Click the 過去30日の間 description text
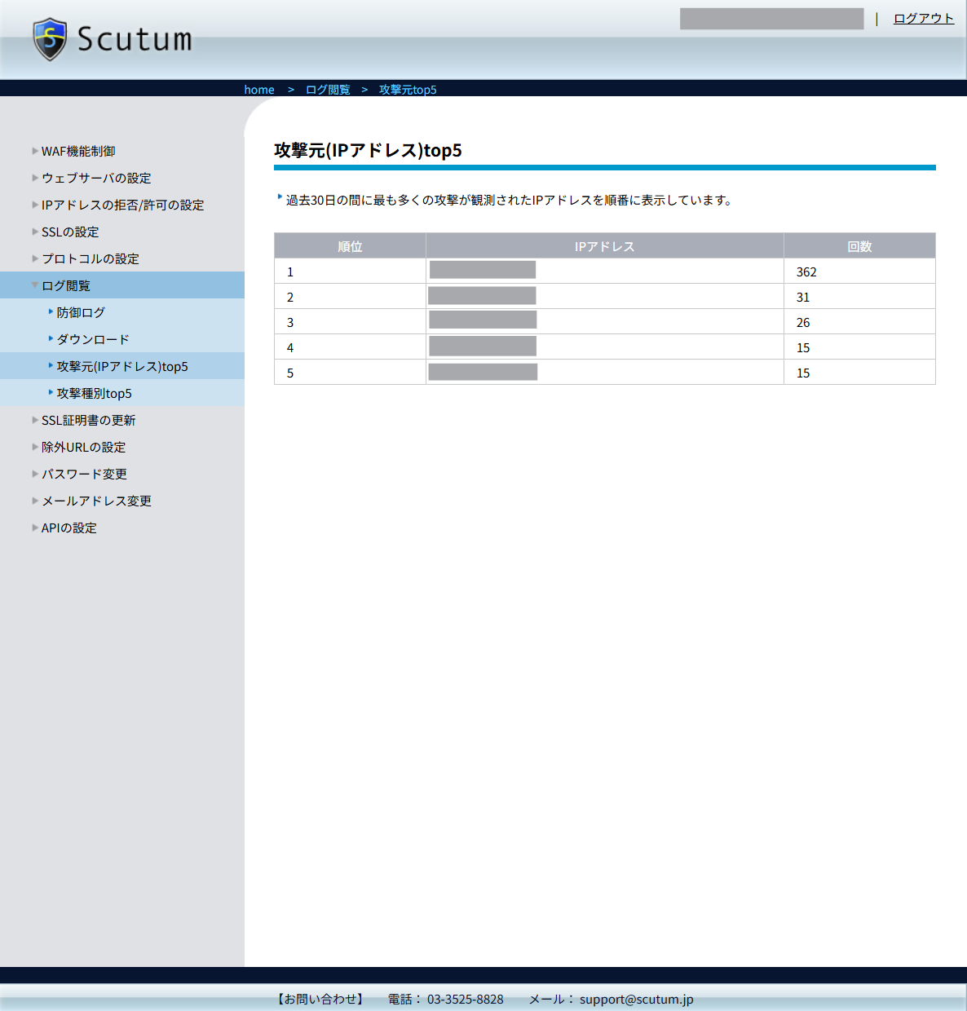967x1011 pixels. [x=509, y=200]
